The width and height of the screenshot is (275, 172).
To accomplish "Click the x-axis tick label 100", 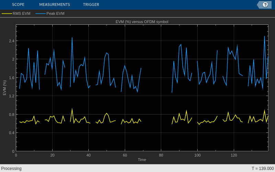I will click(x=197, y=155).
